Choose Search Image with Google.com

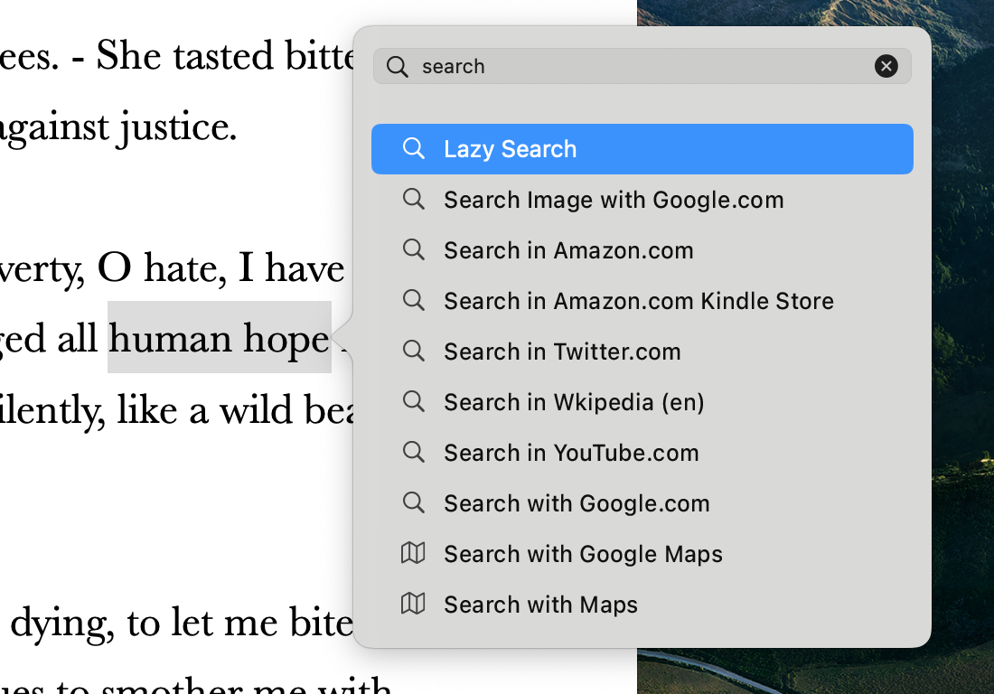point(642,200)
